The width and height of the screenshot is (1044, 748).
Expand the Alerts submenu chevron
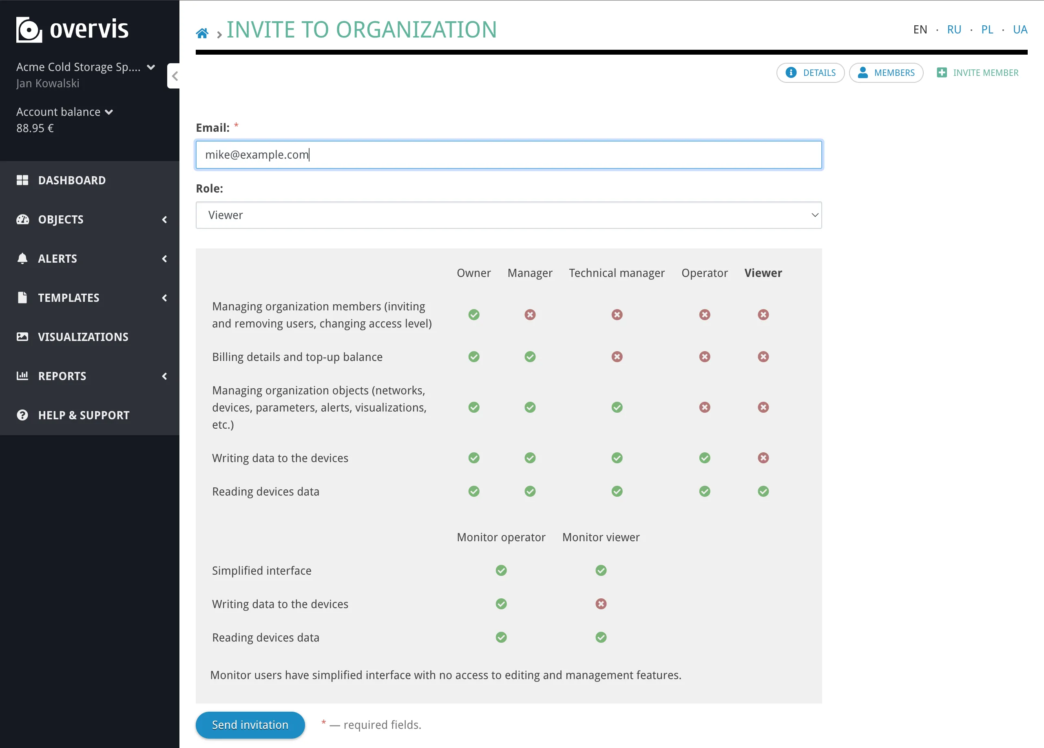(164, 259)
